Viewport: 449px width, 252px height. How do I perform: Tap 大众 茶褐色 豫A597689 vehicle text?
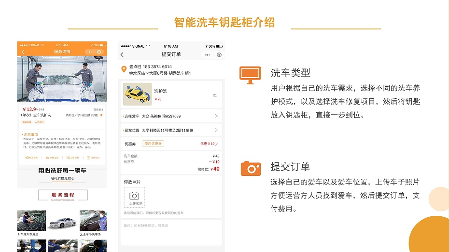pos(161,116)
